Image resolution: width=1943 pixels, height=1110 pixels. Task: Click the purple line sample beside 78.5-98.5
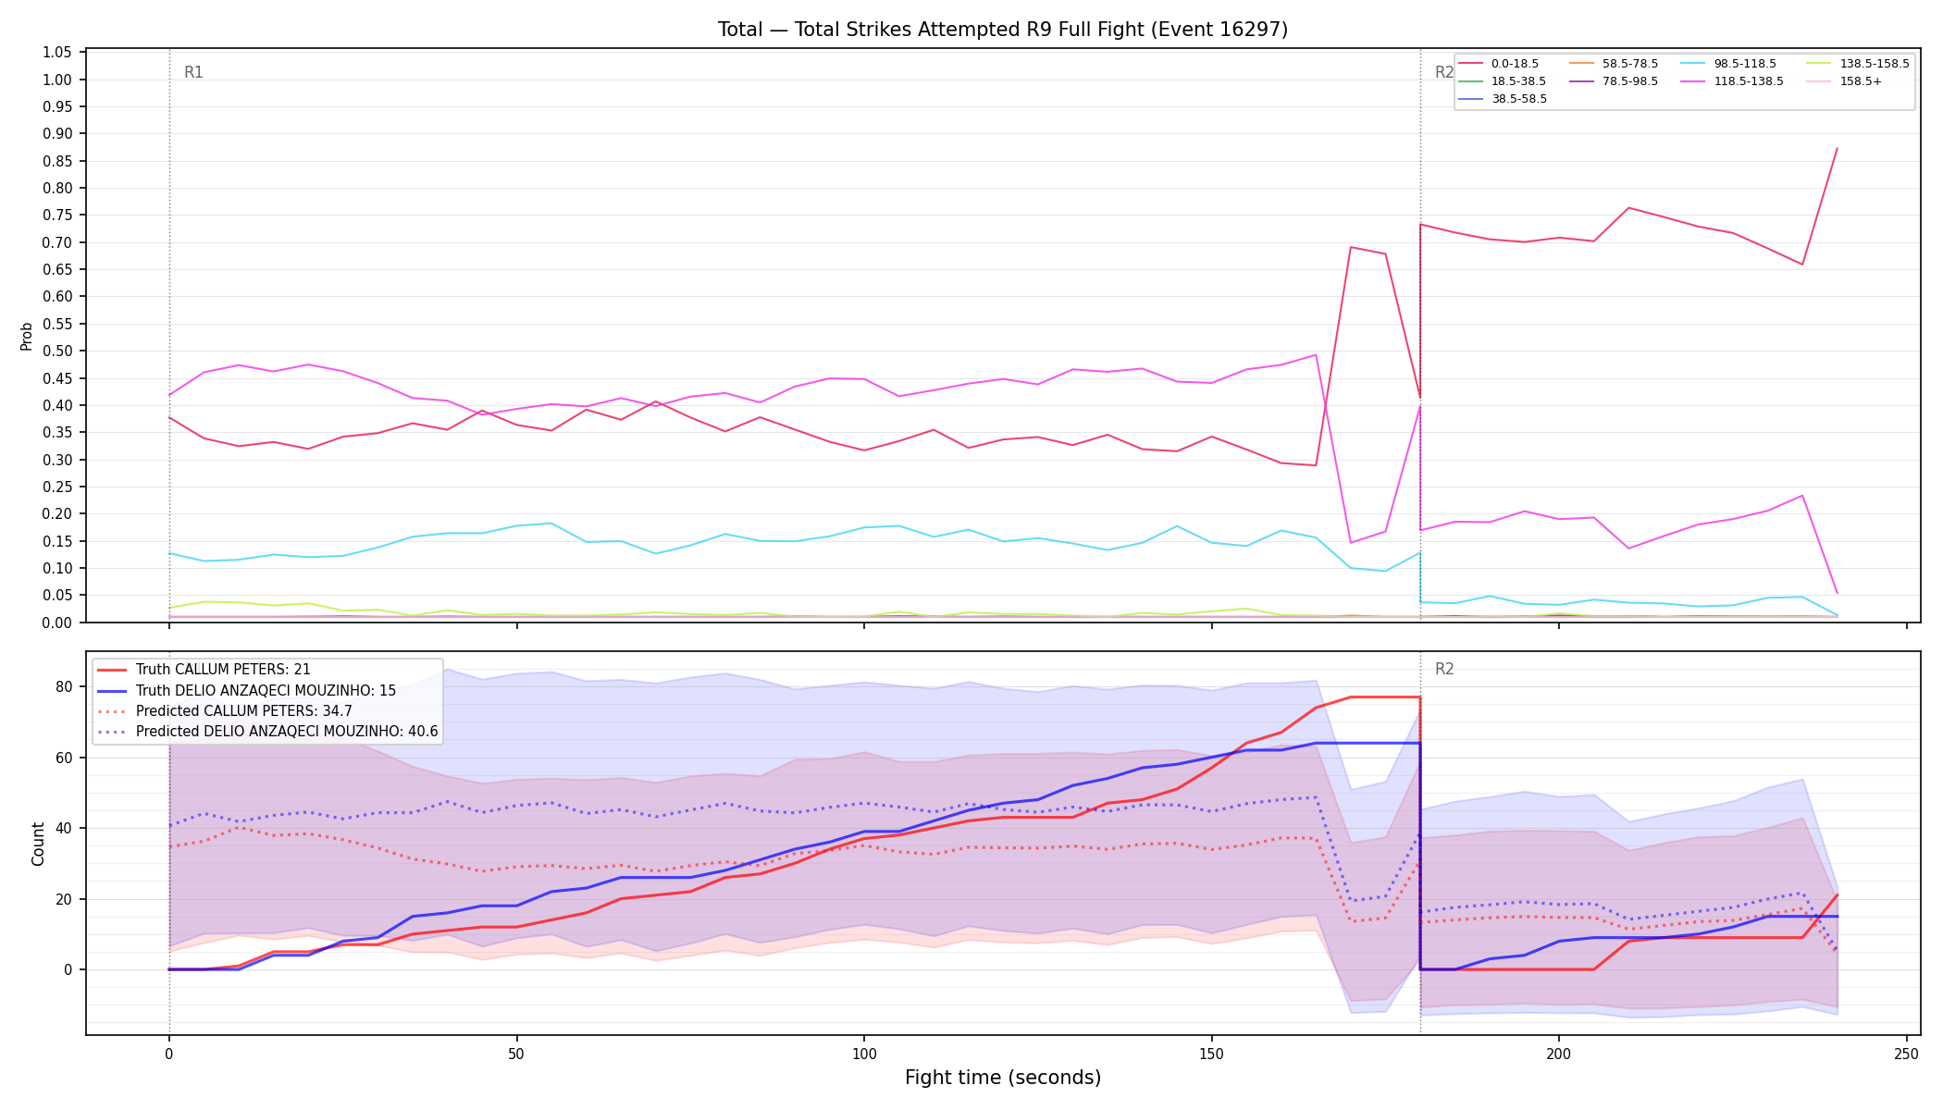pos(1582,81)
